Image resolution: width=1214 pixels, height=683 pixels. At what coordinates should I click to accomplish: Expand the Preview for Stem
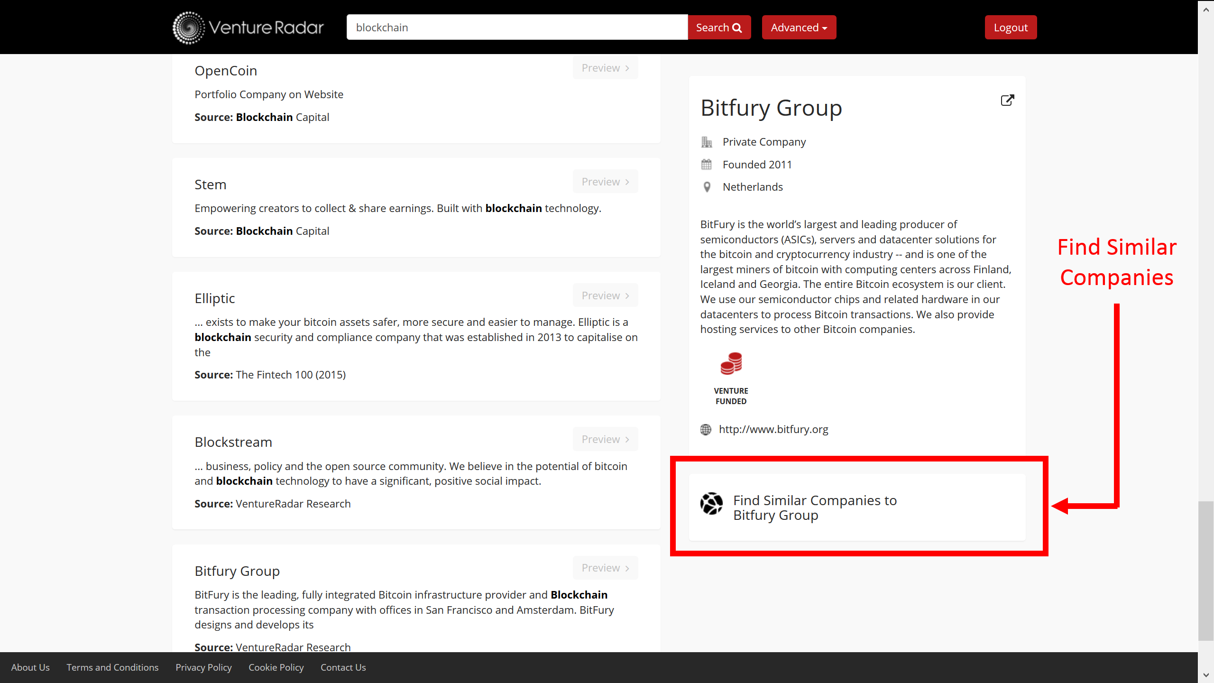point(605,181)
